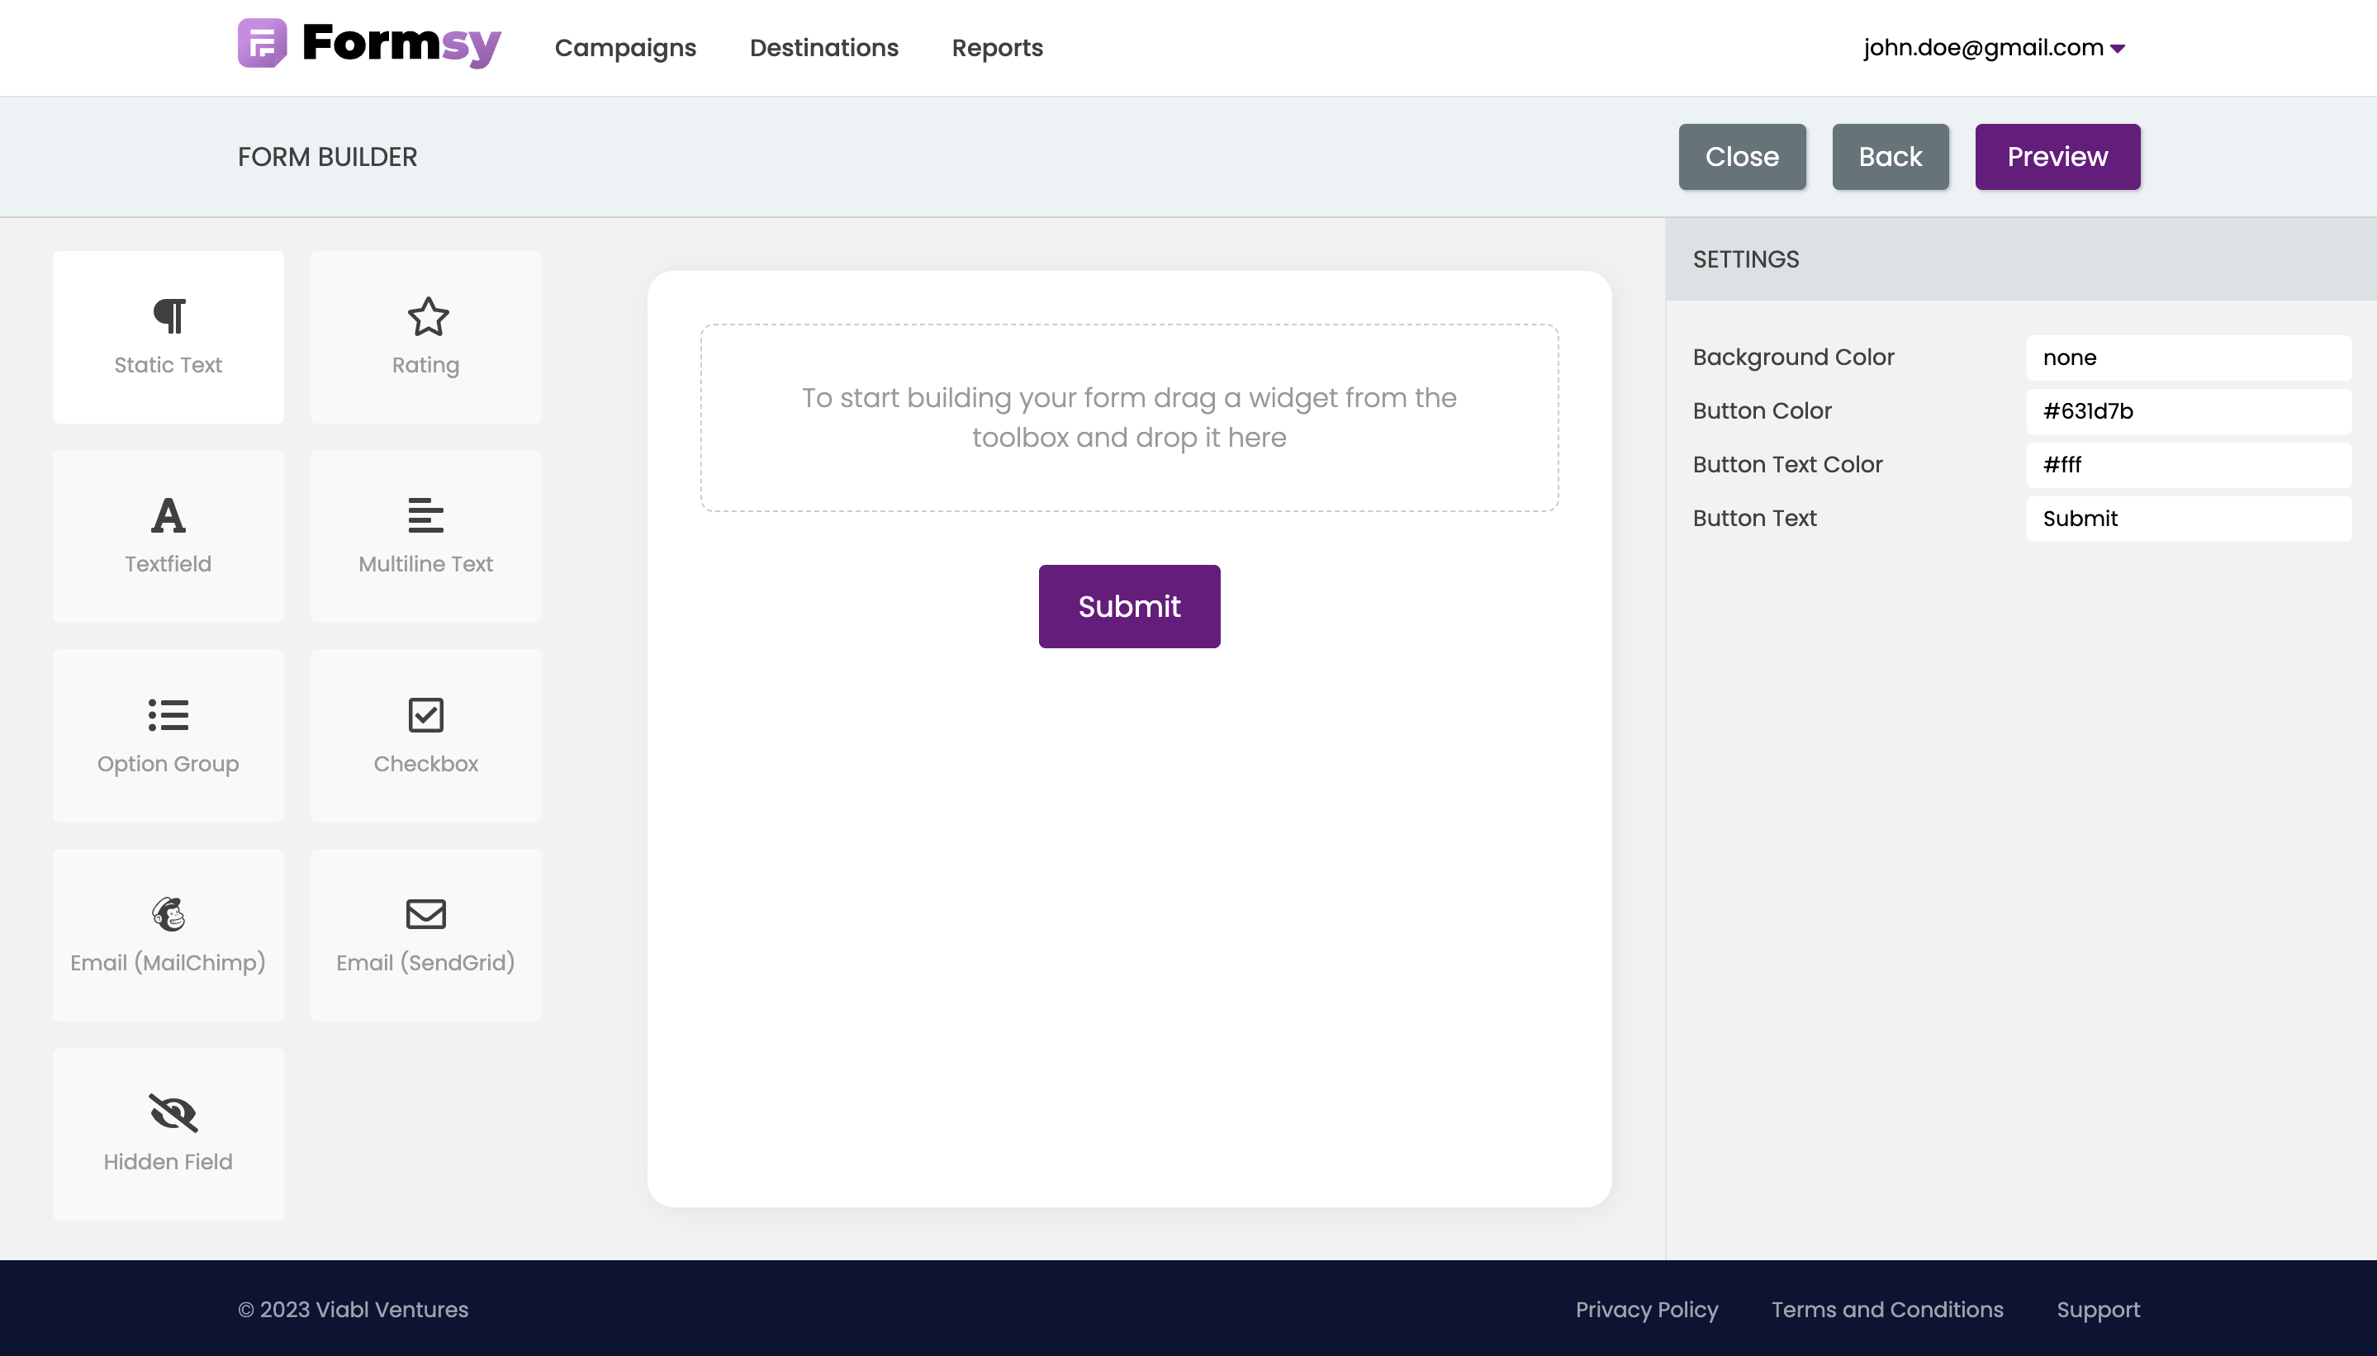Pick the Hidden Field crossed-eye icon
Screen dimensions: 2377x1356
173,1113
